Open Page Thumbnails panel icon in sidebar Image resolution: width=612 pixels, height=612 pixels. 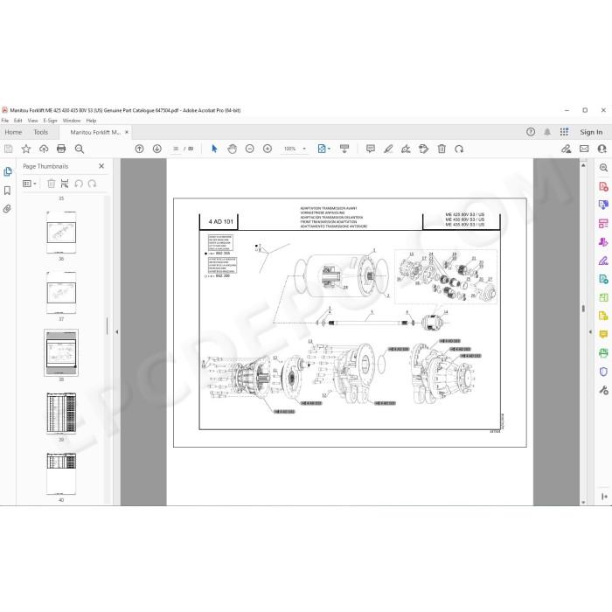tap(7, 171)
